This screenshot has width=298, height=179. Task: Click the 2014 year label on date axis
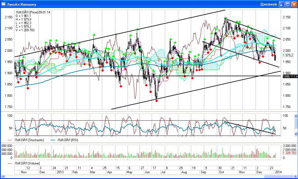[x=278, y=172]
